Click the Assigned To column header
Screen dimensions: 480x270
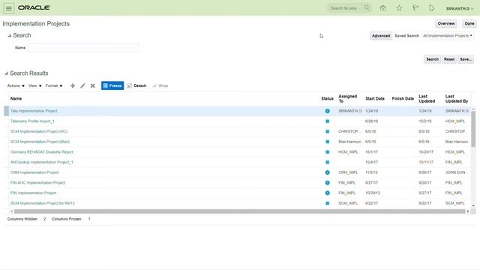pos(347,98)
